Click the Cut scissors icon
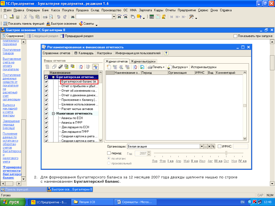The height and width of the screenshot is (206, 275). point(25,17)
